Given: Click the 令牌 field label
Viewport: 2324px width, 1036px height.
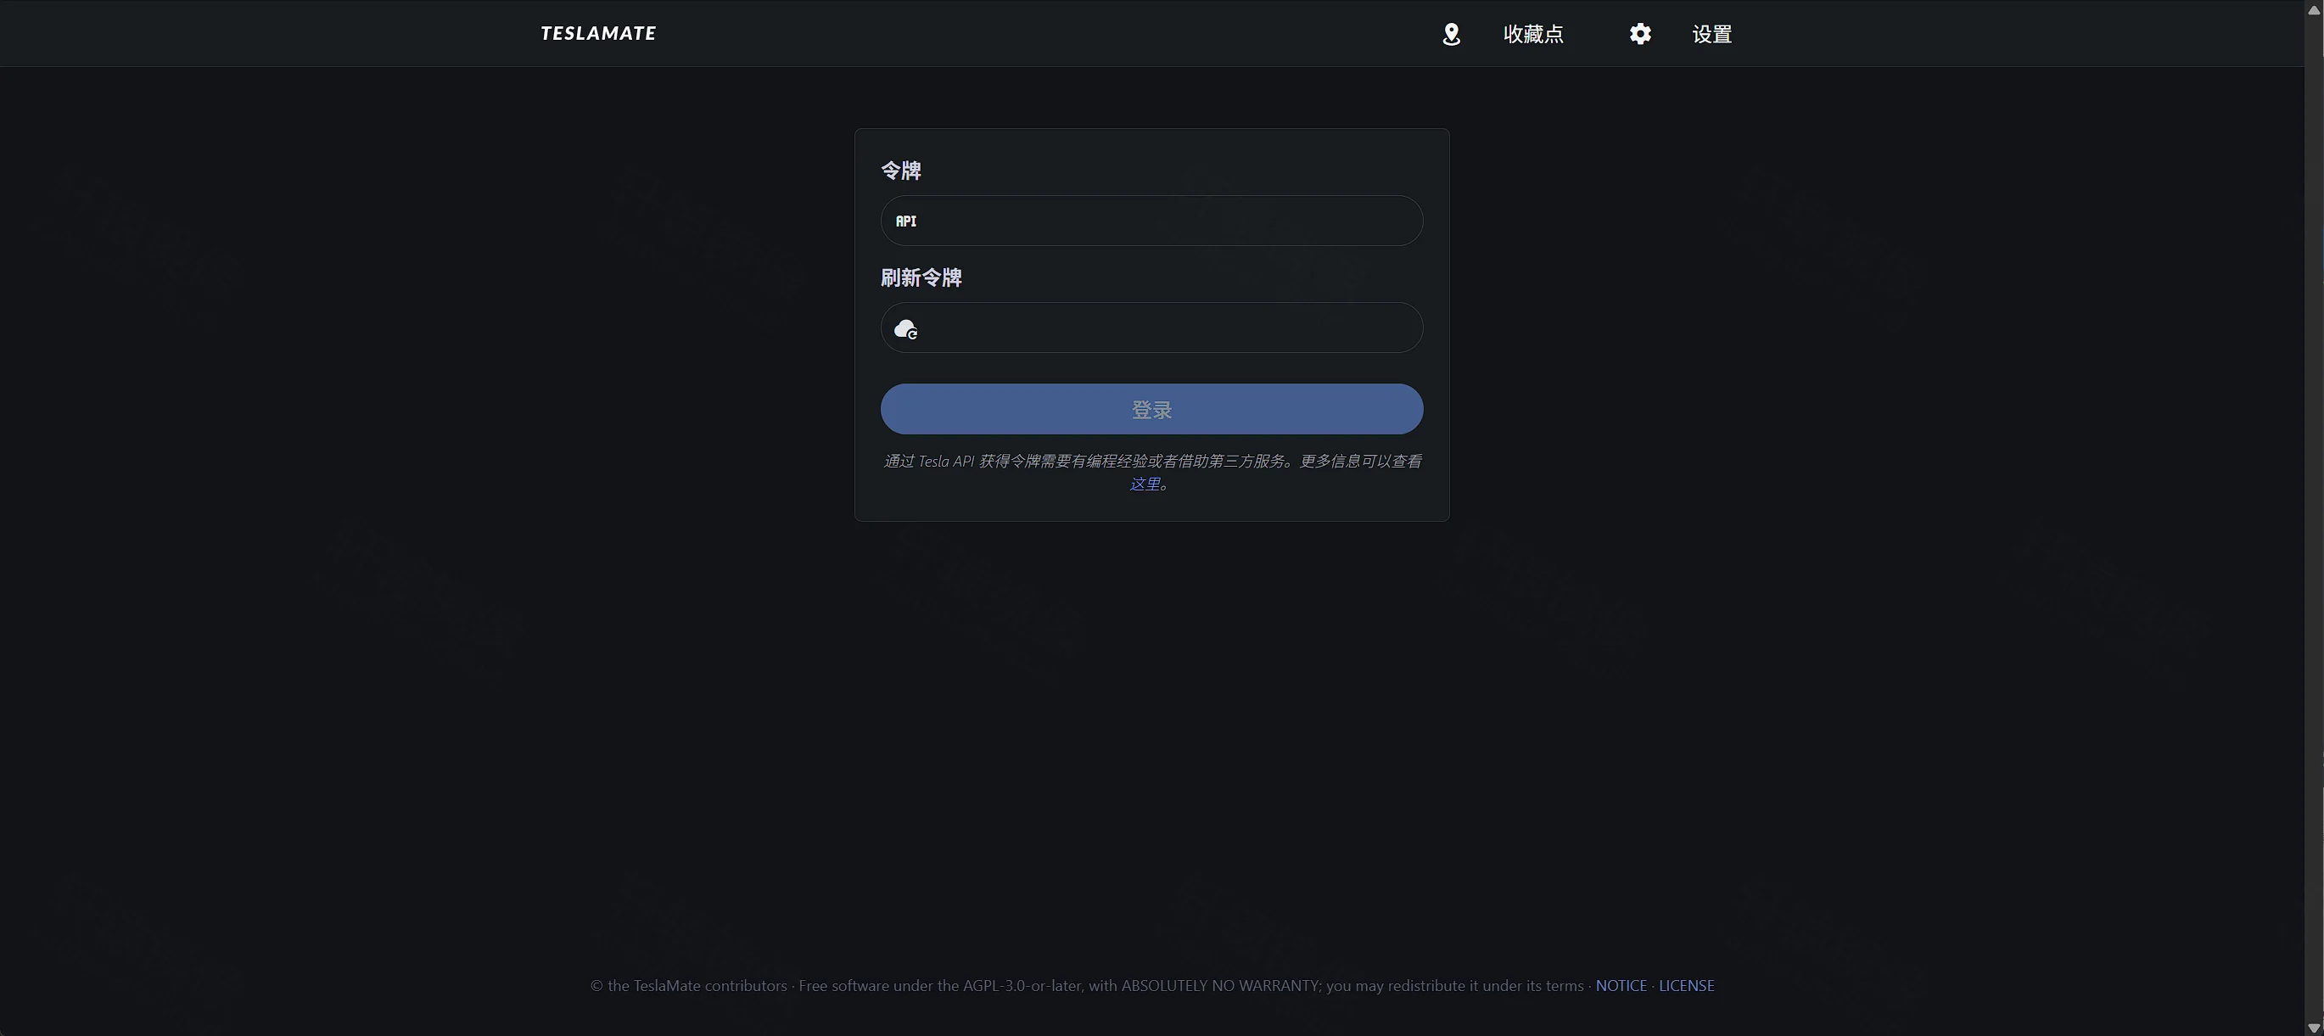Looking at the screenshot, I should (x=900, y=171).
